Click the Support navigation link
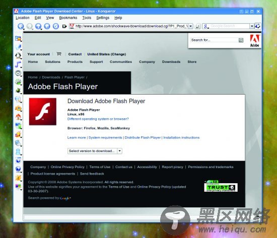The image size is (277, 238). pos(96,62)
